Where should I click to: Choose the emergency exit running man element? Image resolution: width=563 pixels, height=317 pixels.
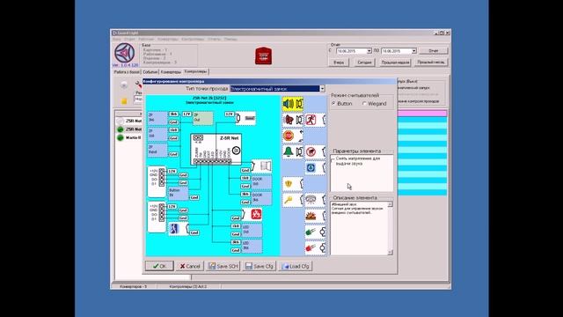[315, 120]
